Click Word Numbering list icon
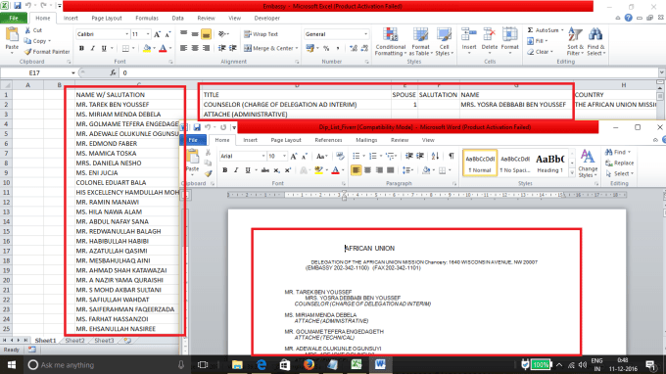 click(x=372, y=157)
